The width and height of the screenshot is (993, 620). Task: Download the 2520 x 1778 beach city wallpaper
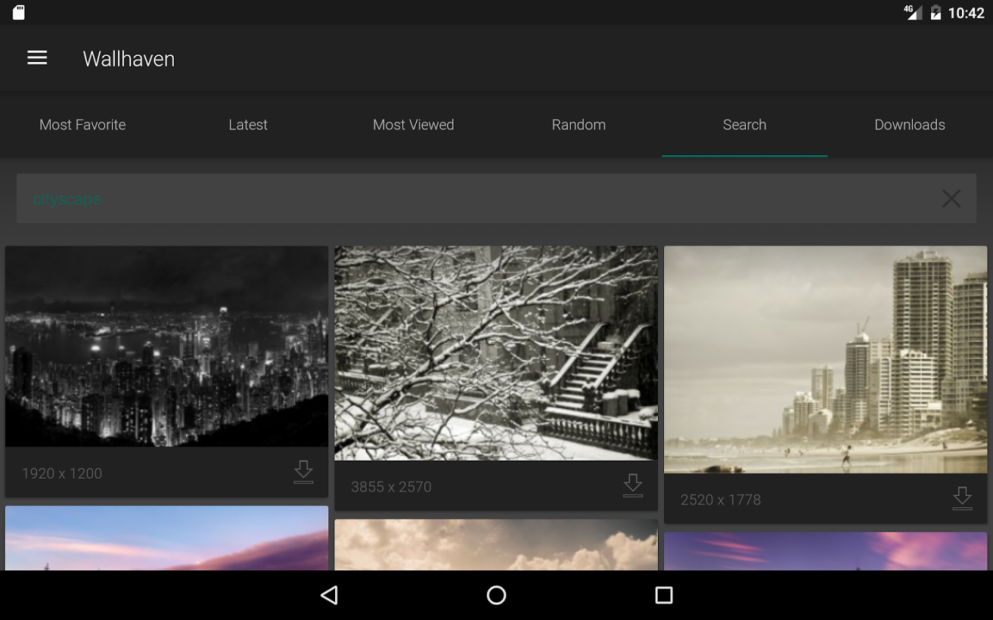click(963, 498)
